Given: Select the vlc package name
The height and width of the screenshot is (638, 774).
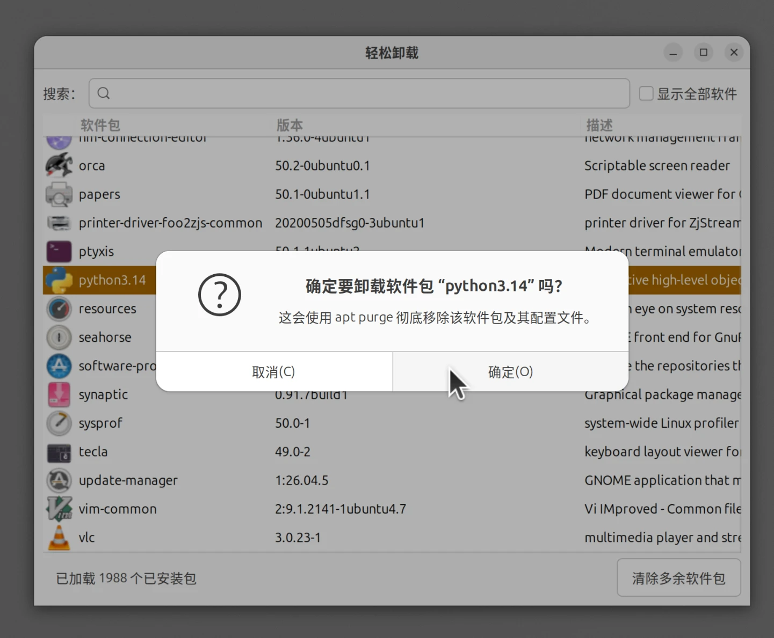Looking at the screenshot, I should [x=86, y=538].
